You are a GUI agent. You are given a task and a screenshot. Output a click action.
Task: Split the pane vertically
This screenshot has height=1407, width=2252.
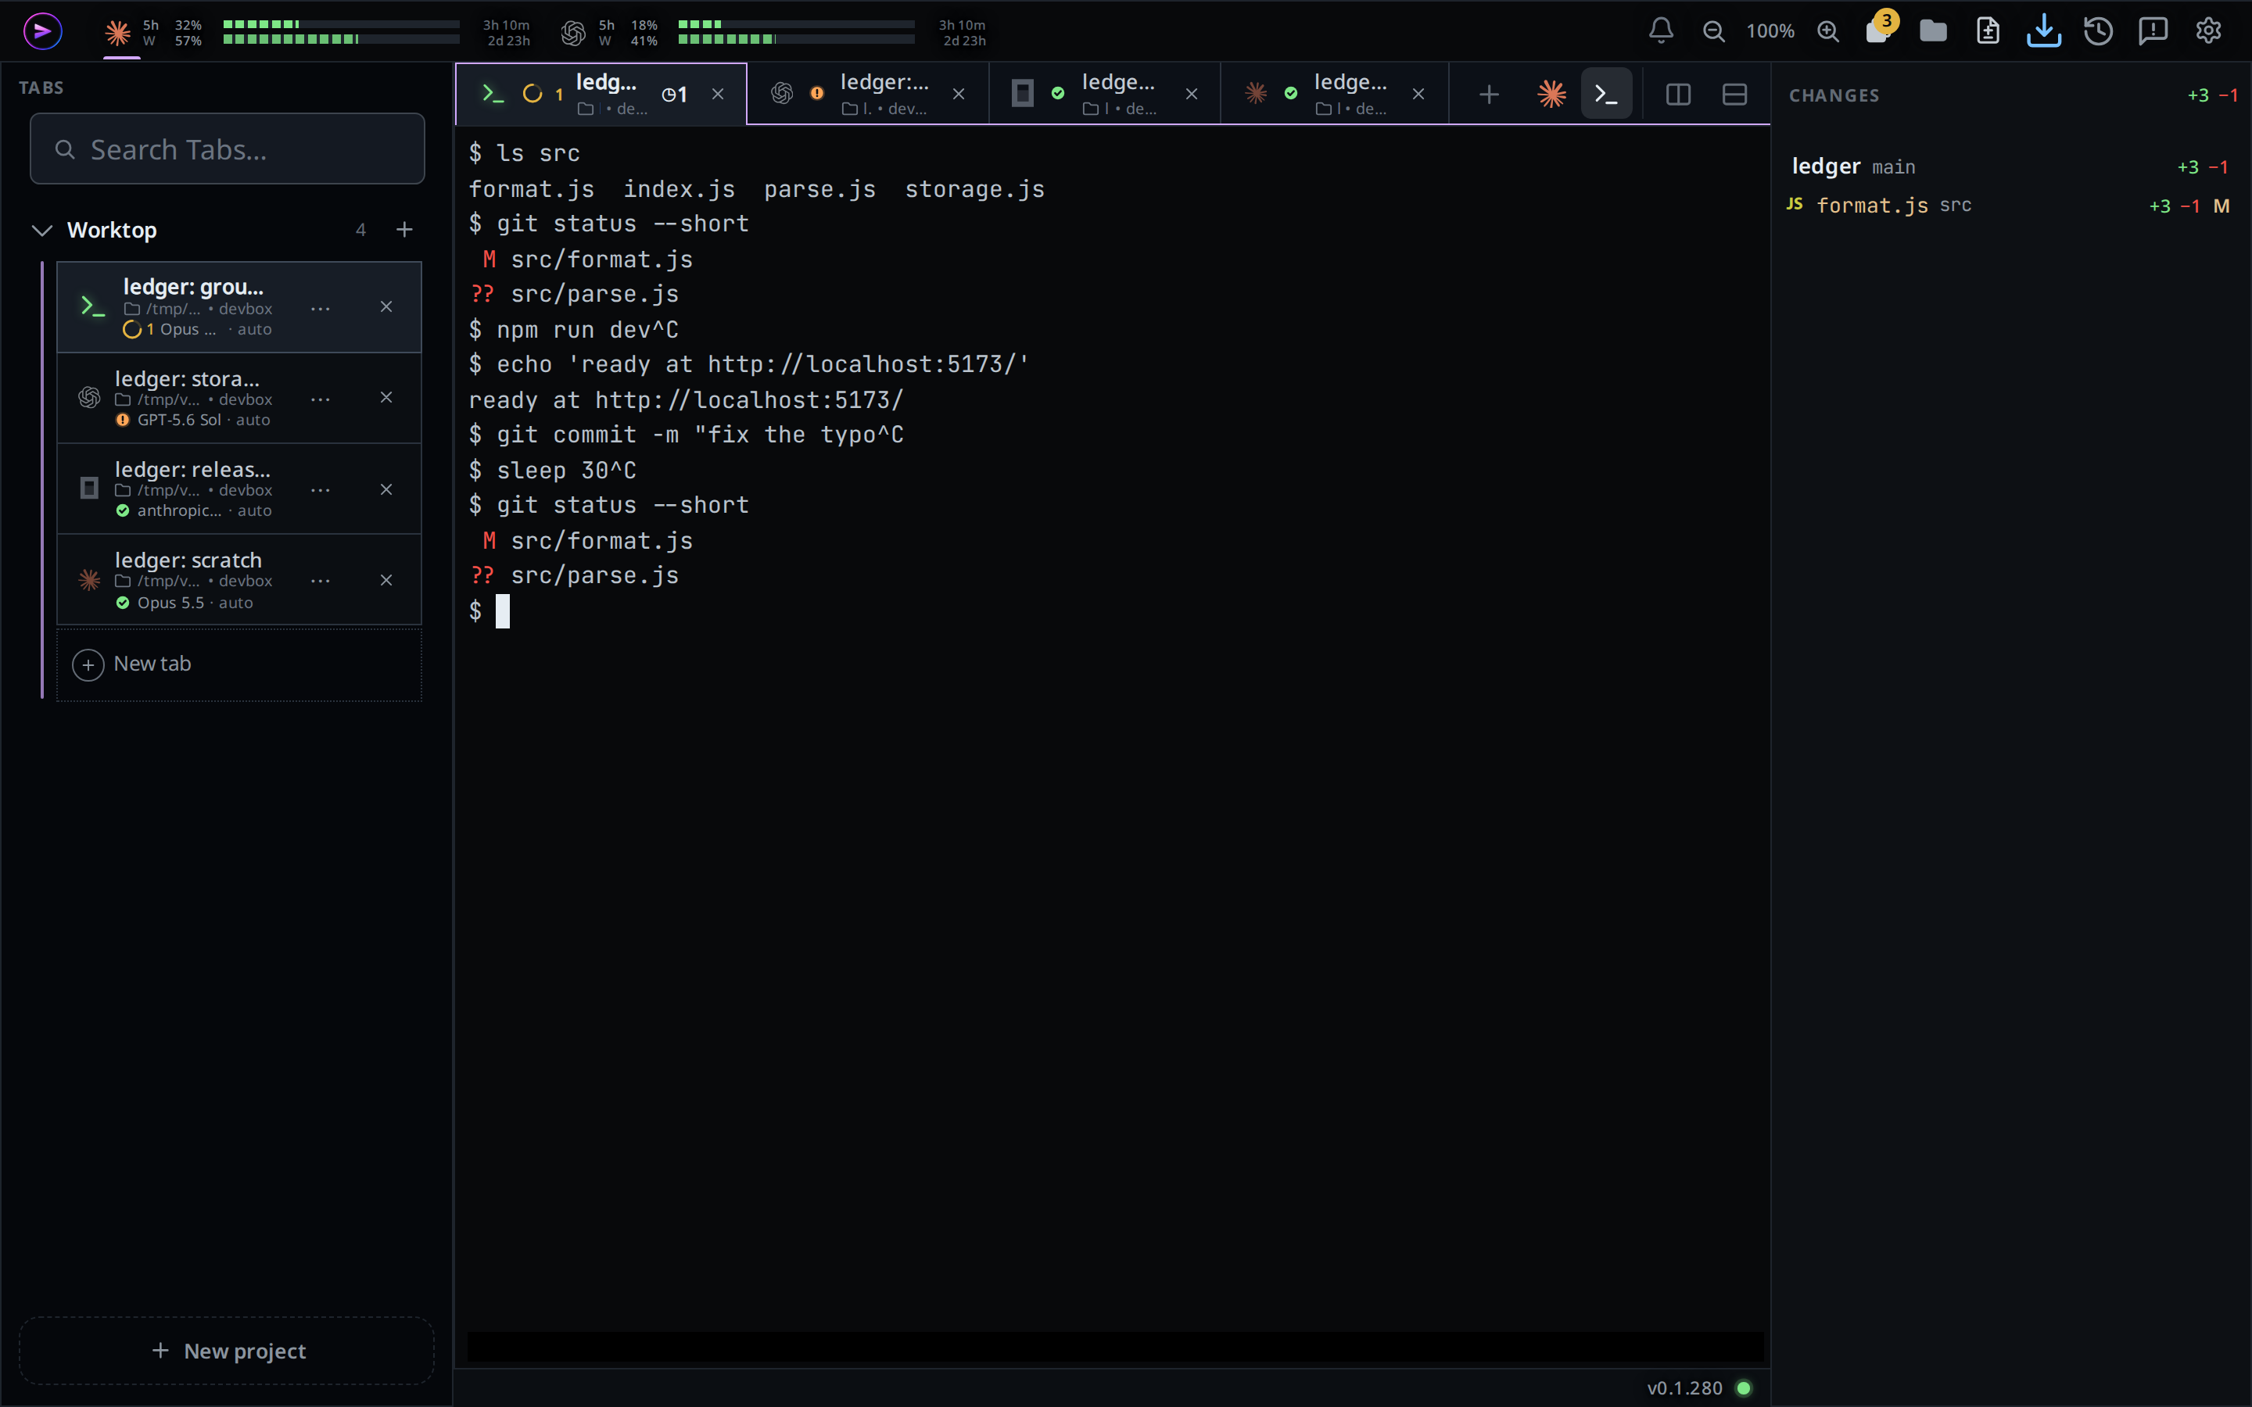click(1678, 94)
